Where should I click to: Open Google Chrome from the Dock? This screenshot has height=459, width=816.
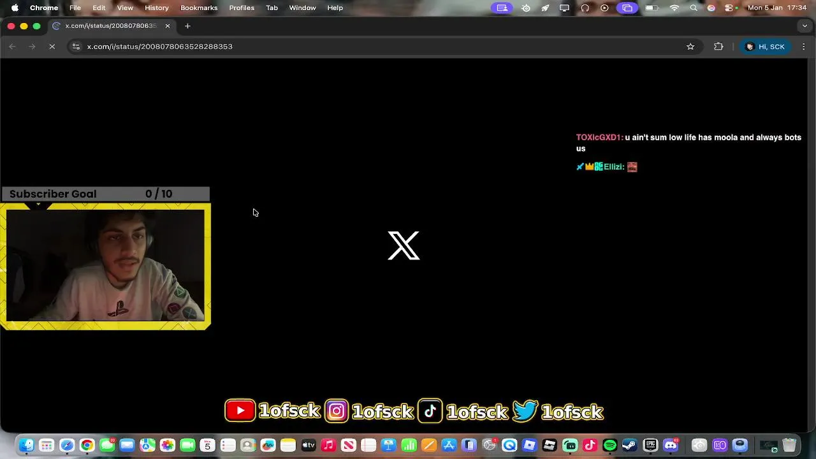pyautogui.click(x=87, y=445)
